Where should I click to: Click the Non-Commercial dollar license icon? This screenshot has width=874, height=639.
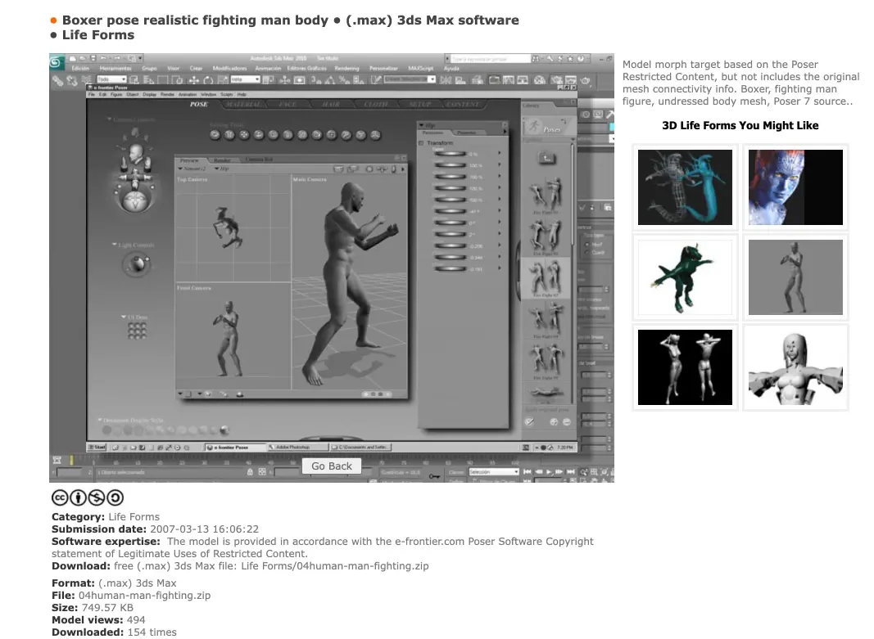pyautogui.click(x=97, y=497)
